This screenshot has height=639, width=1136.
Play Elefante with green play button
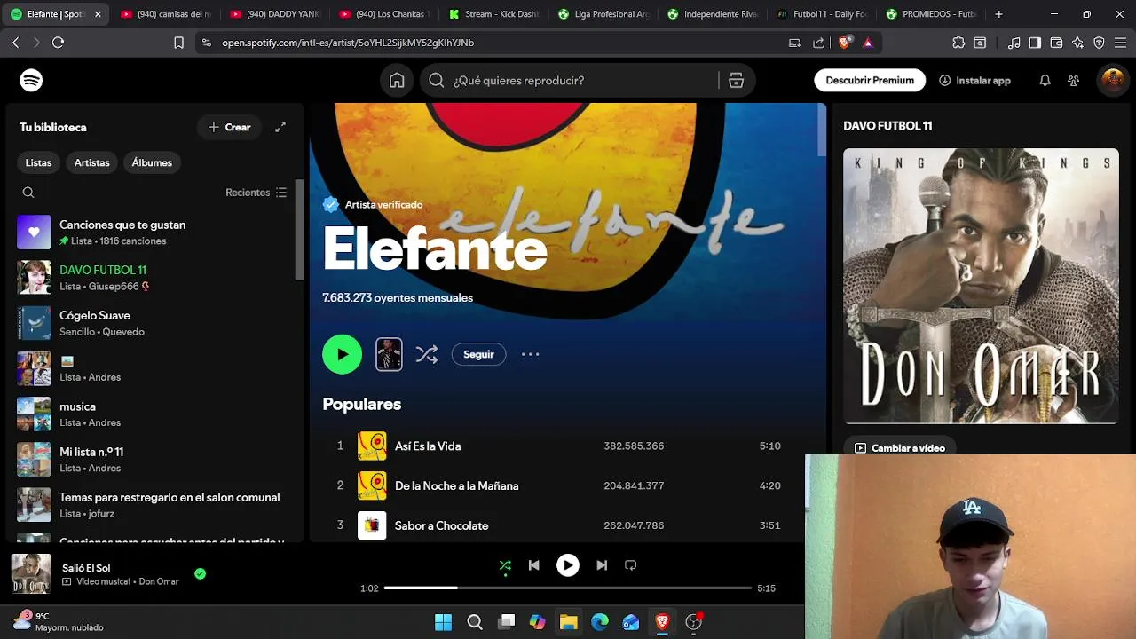point(342,354)
